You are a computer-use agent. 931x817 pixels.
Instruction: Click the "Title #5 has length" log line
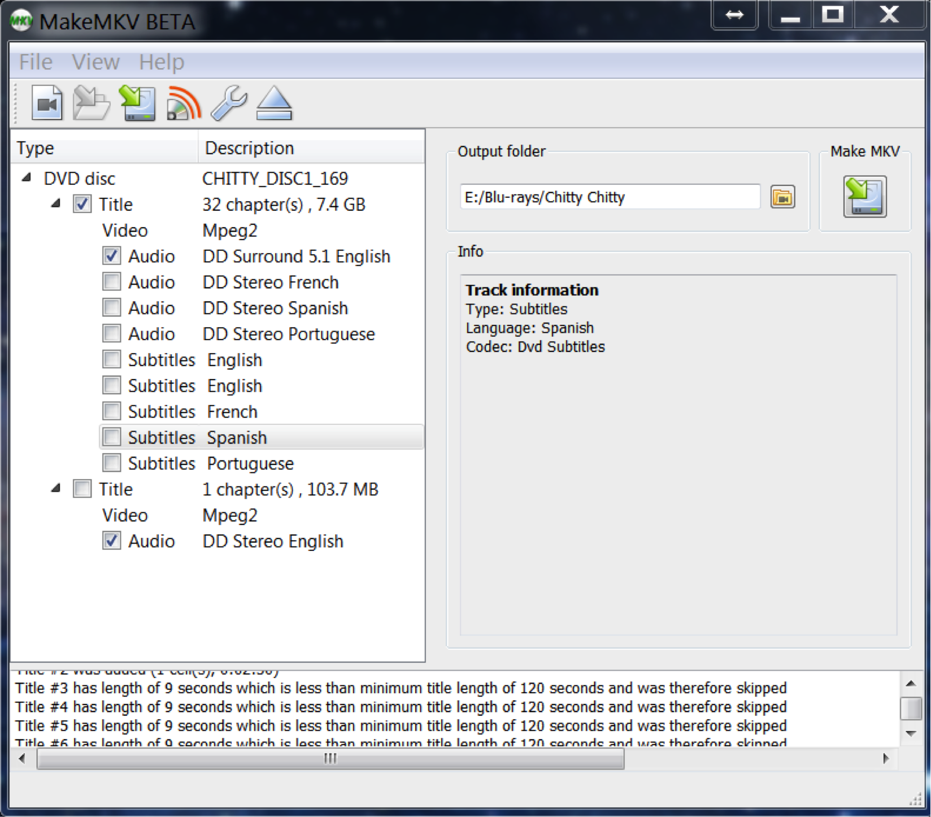(401, 725)
